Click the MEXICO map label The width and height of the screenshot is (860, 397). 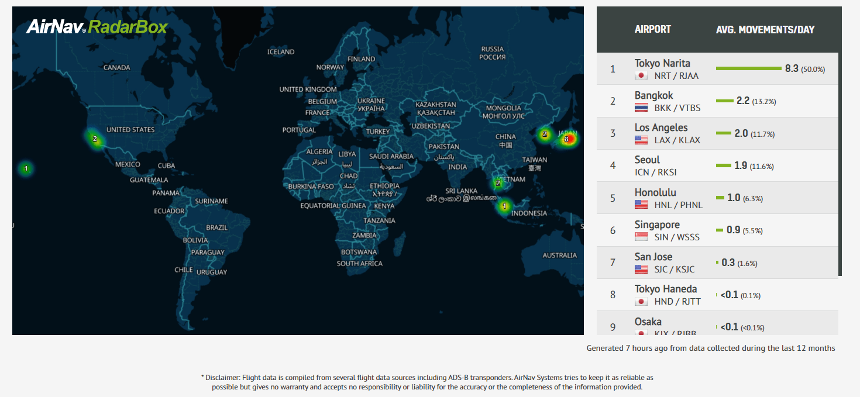point(128,164)
